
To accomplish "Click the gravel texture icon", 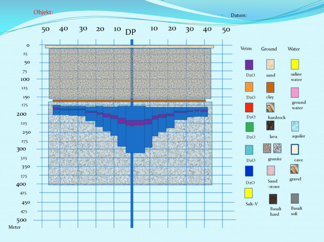I will click(x=294, y=169).
